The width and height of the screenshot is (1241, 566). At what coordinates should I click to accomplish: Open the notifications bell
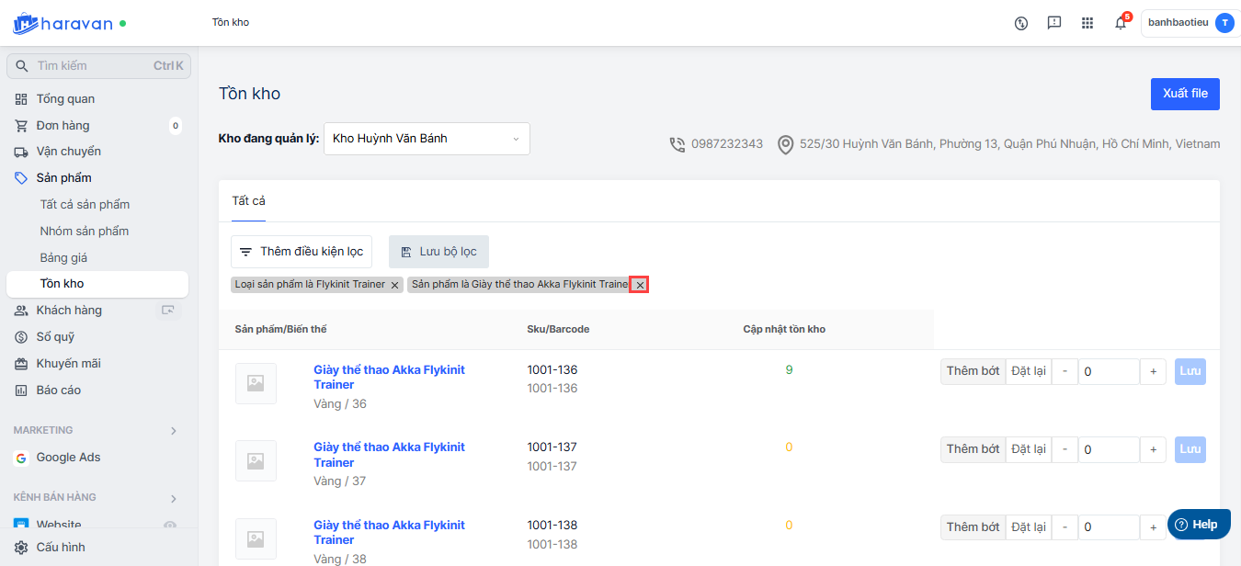(x=1121, y=23)
